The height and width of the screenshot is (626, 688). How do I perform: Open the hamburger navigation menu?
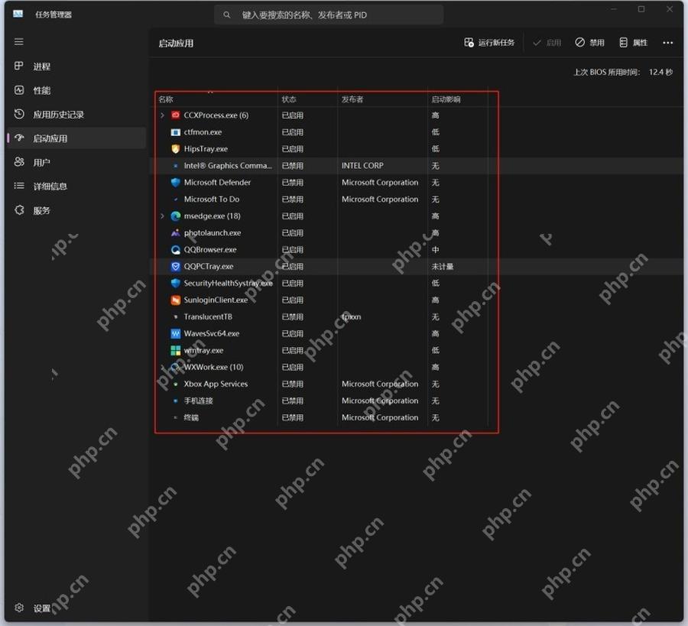19,42
